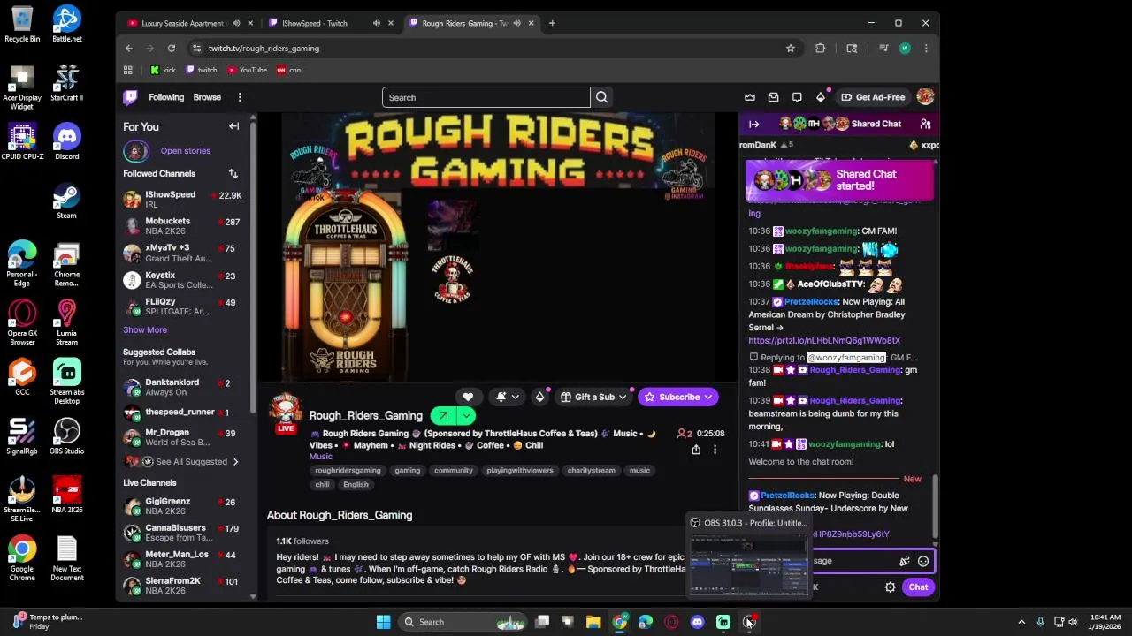Sort the Followed Channels list

[233, 174]
